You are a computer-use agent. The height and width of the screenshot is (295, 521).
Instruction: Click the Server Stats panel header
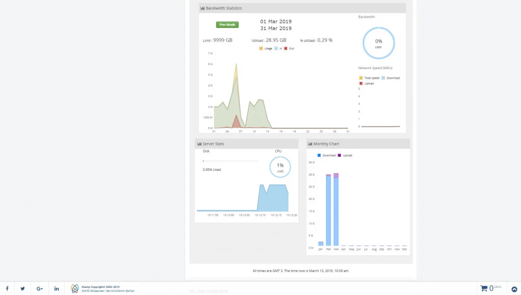[x=246, y=144]
